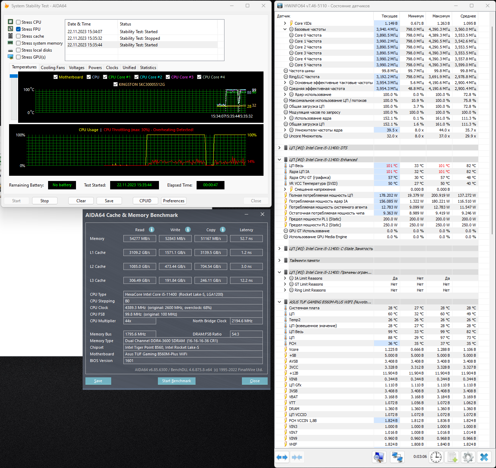Uncheck the KINGSTON SKC3000S512G graph checkbox
Image resolution: width=496 pixels, height=468 pixels.
click(x=116, y=84)
